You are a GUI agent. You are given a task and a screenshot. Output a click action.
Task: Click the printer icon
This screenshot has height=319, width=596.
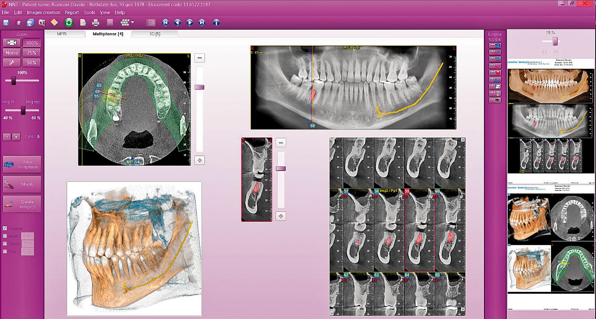[96, 22]
